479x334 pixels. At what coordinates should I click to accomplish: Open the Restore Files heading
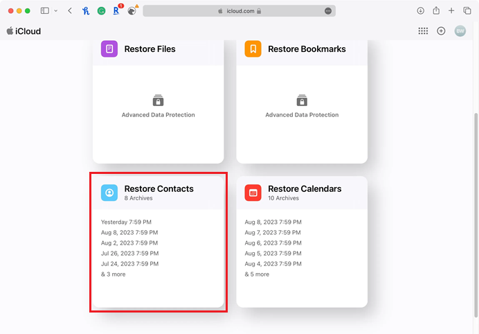point(150,49)
